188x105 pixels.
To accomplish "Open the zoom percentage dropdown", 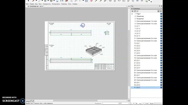I will [x=128, y=104].
